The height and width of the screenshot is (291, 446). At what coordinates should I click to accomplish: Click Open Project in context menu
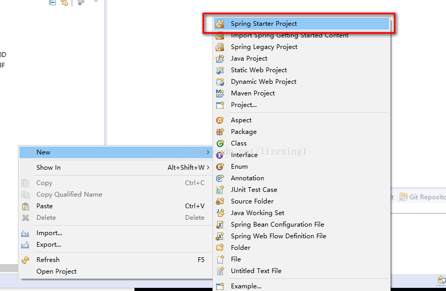click(116, 271)
